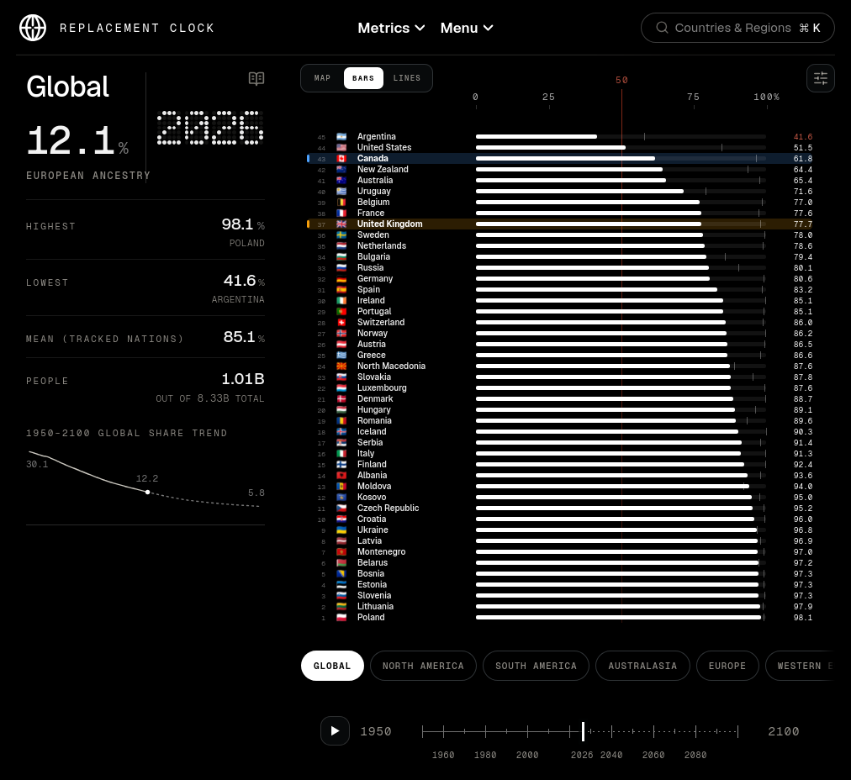
Task: Click the search magnifier icon
Action: (662, 28)
